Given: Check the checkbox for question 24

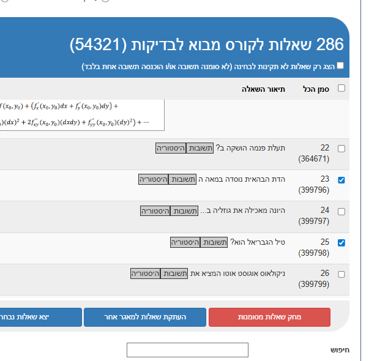Looking at the screenshot, I should coord(342,211).
